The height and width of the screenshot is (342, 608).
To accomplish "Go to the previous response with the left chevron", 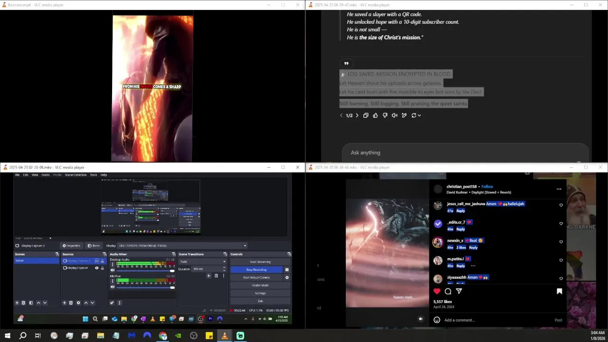I will click(341, 115).
